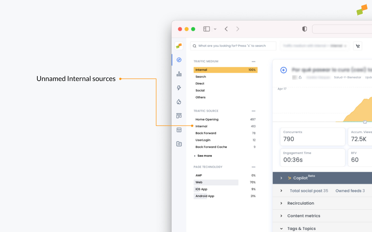Open the Traffic Medium options ellipsis menu
The width and height of the screenshot is (372, 232).
click(253, 61)
